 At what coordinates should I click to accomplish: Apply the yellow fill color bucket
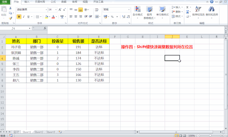click(46, 17)
